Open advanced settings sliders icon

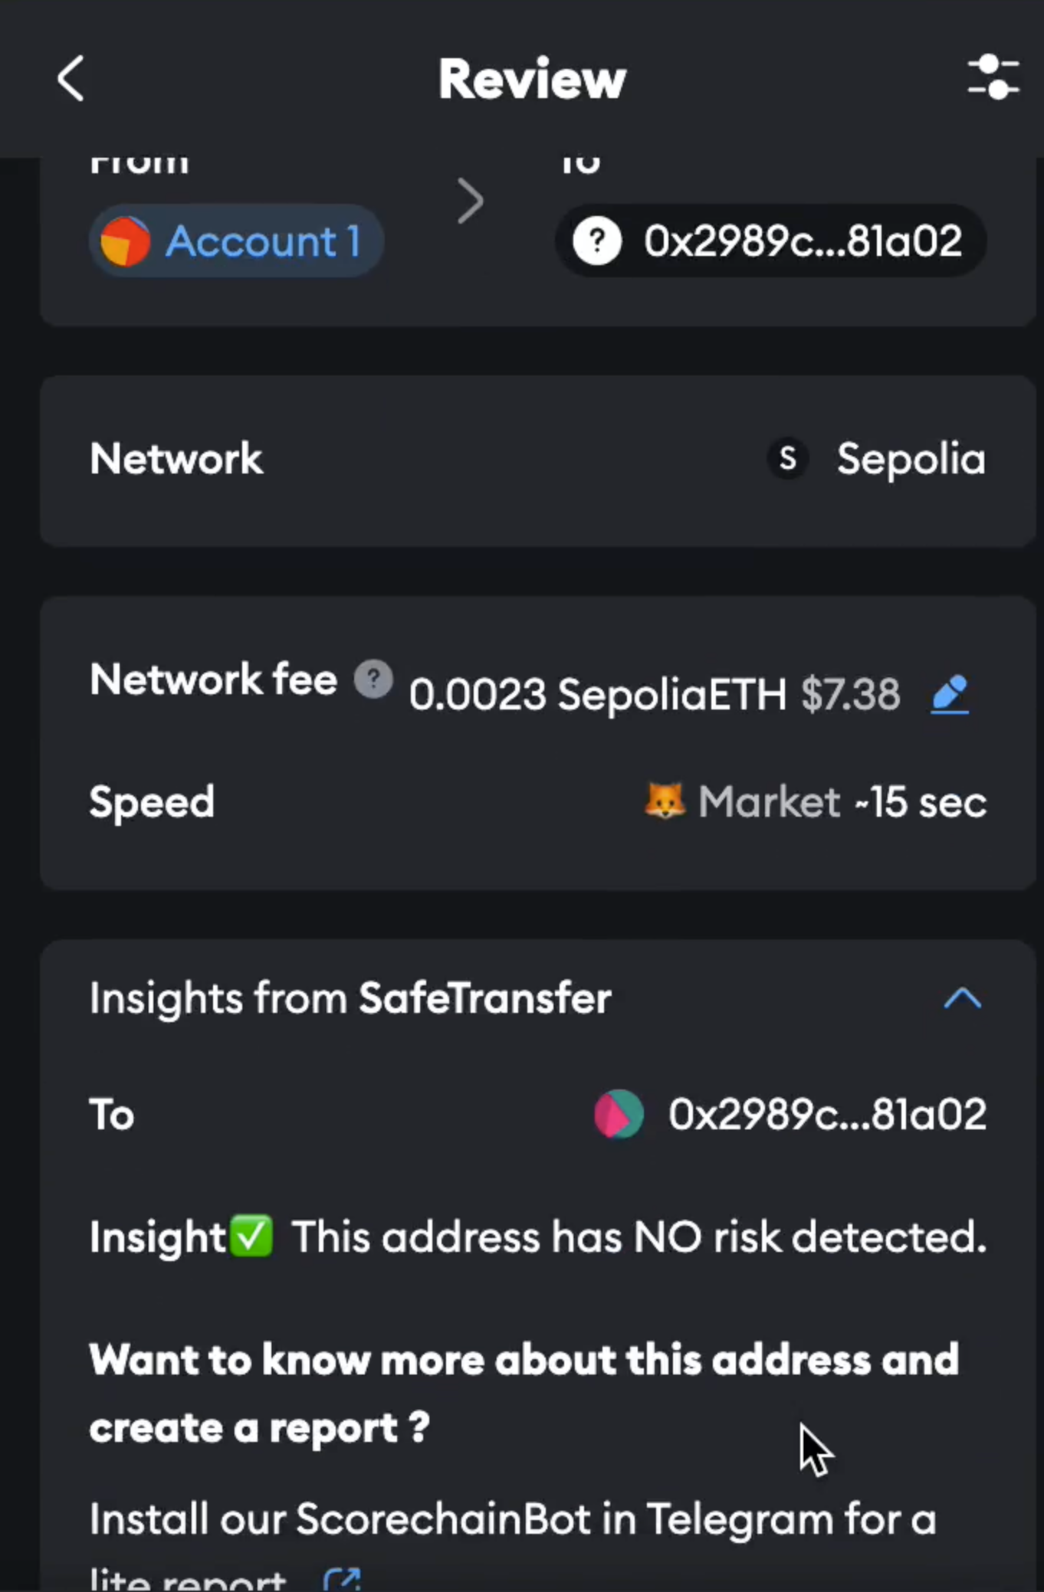tap(993, 77)
